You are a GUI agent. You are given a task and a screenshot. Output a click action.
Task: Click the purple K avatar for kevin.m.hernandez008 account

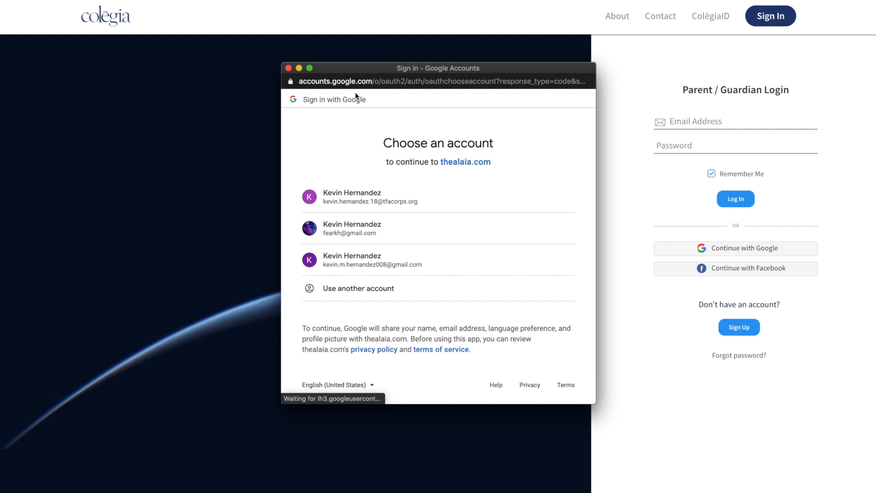click(x=309, y=260)
